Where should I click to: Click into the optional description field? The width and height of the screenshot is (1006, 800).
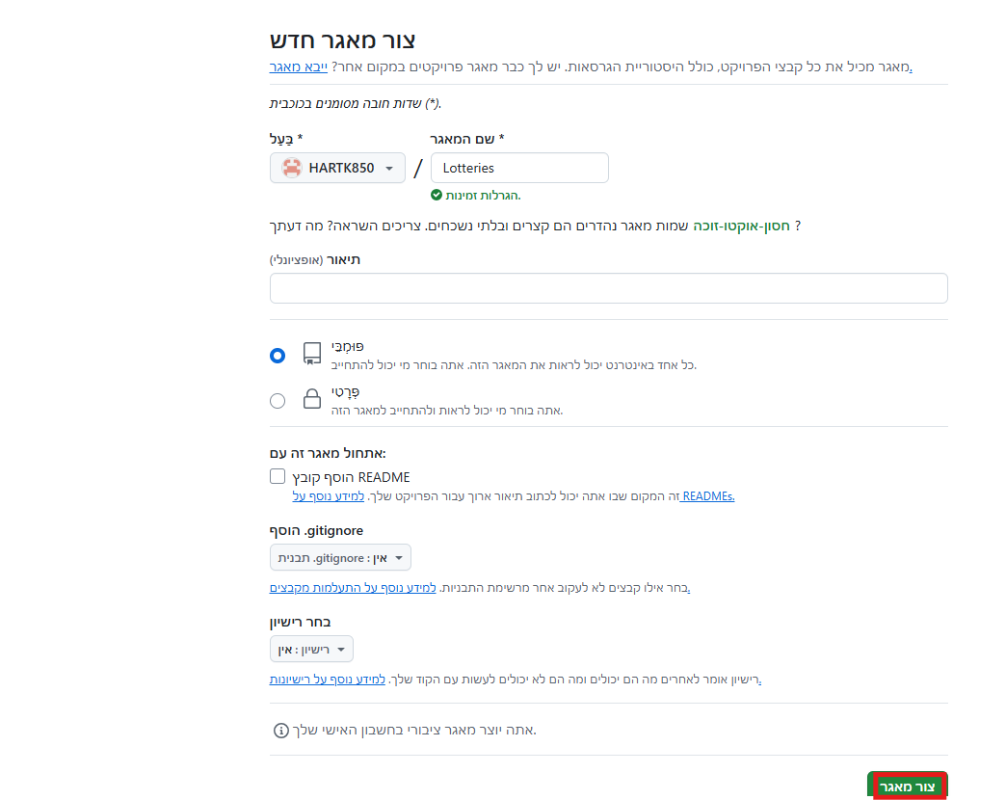point(608,288)
